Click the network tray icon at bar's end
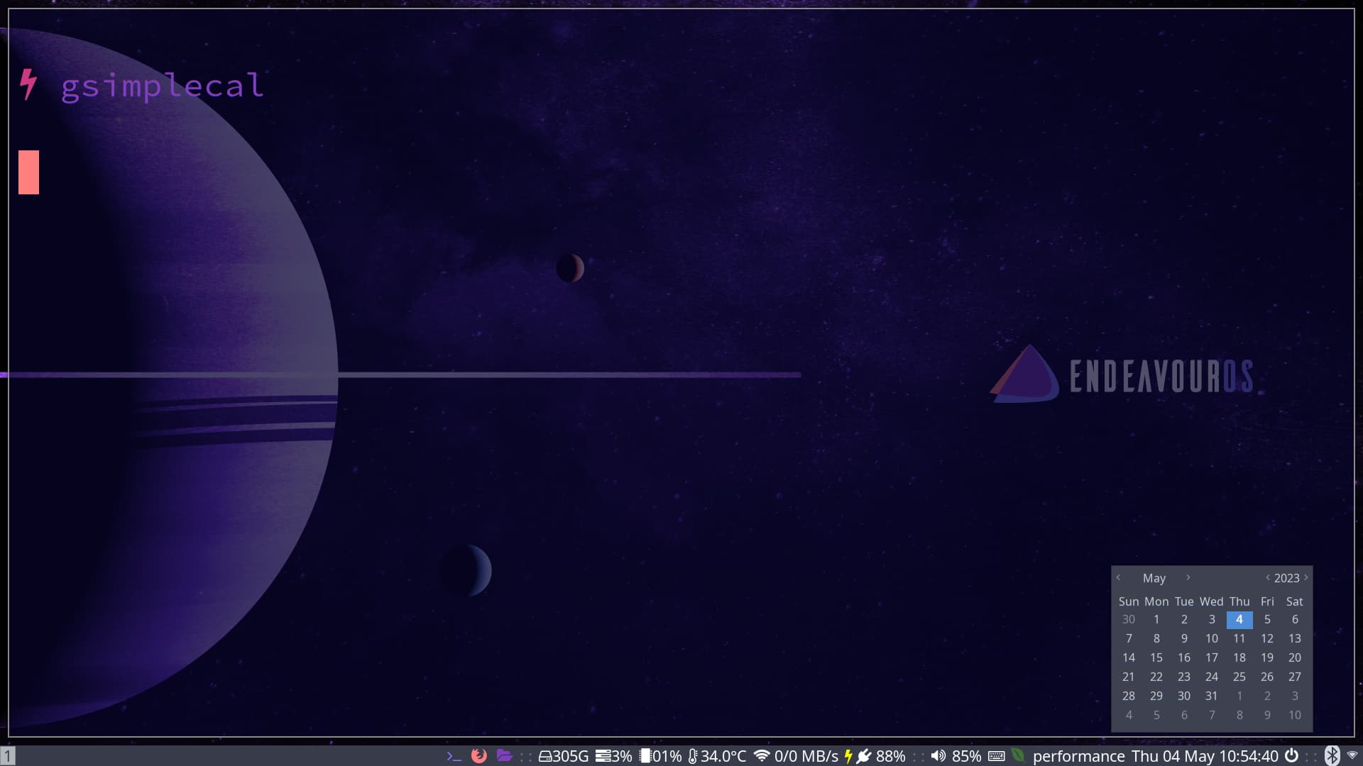 [1352, 755]
